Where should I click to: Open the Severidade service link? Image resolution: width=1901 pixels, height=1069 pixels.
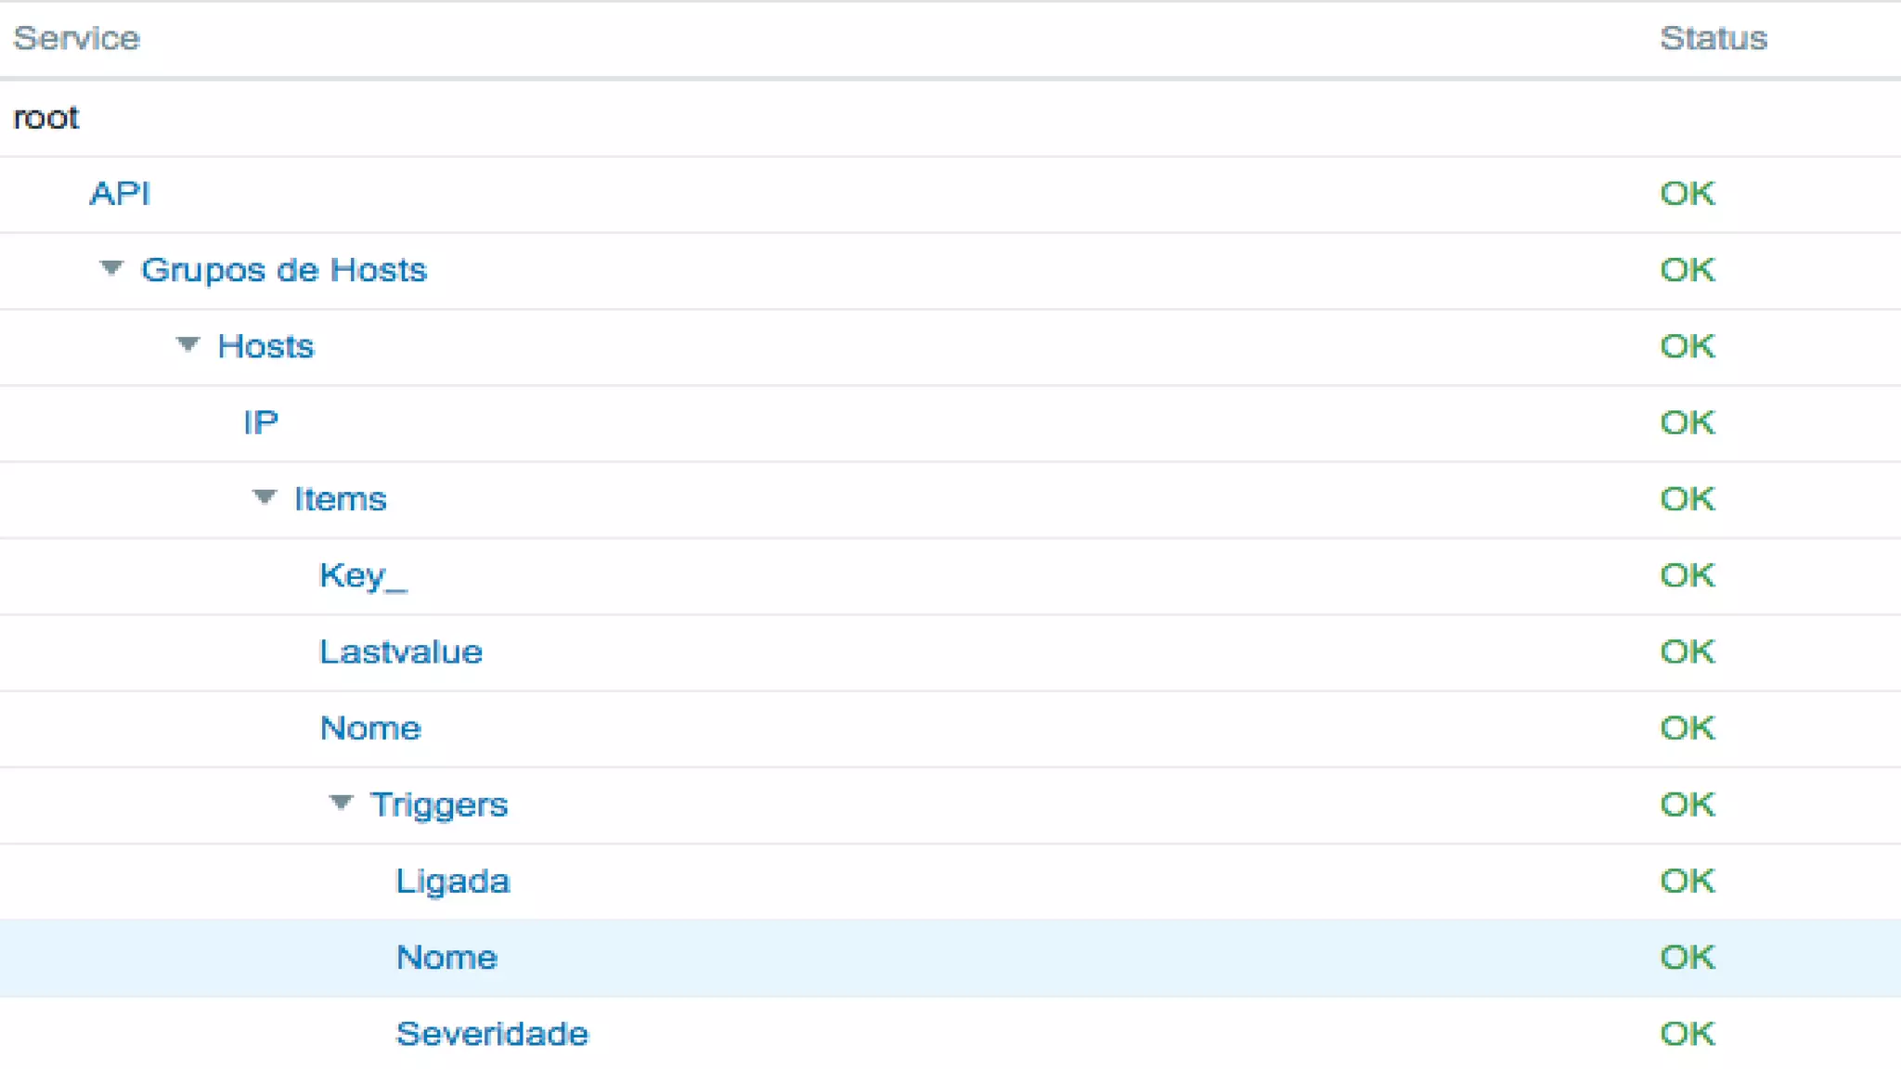(x=492, y=1033)
